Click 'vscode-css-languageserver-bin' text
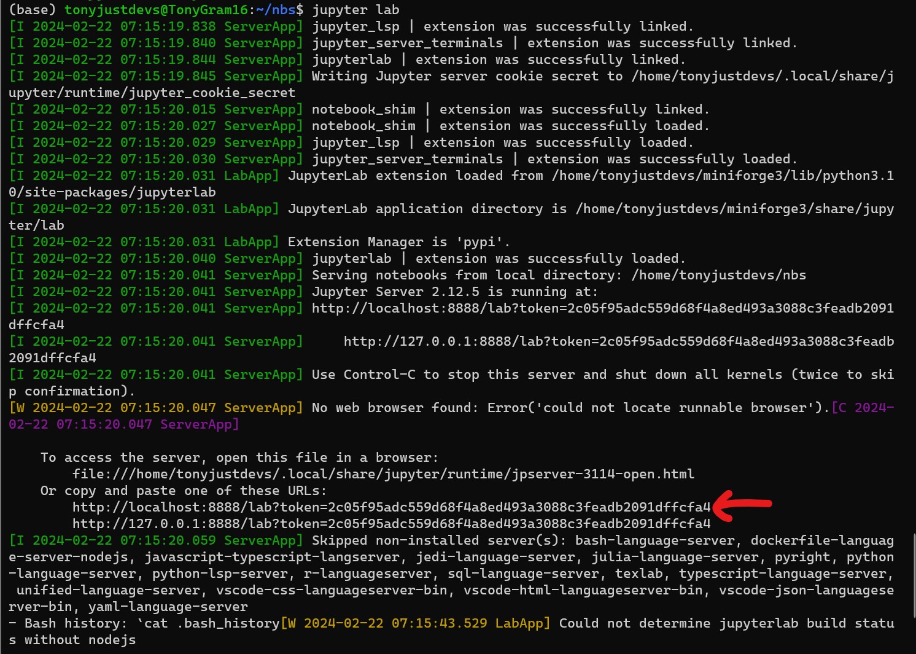 click(332, 590)
